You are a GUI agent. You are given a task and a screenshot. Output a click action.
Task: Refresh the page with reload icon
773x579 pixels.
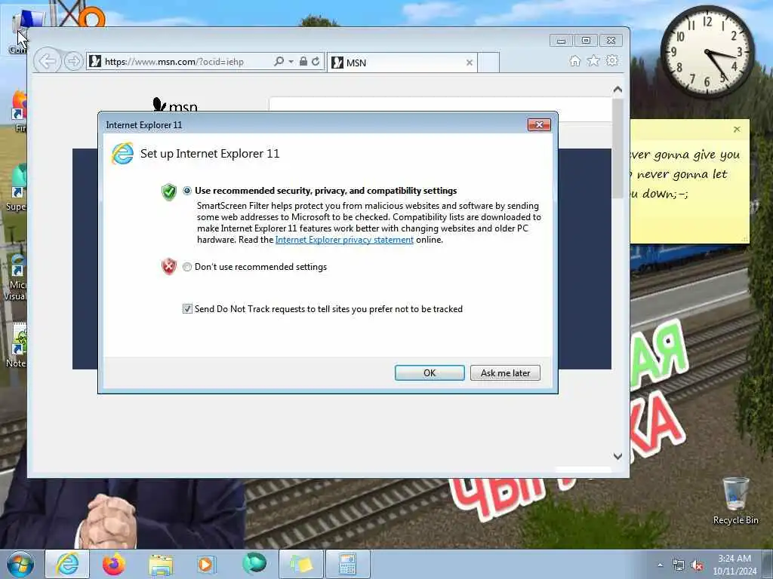tap(316, 62)
